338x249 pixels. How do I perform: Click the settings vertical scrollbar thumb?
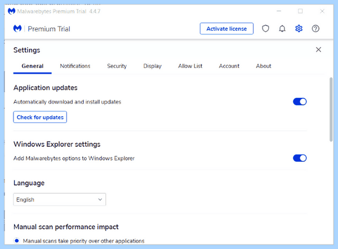(x=331, y=110)
